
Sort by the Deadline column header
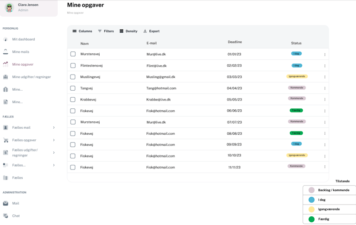pyautogui.click(x=235, y=42)
